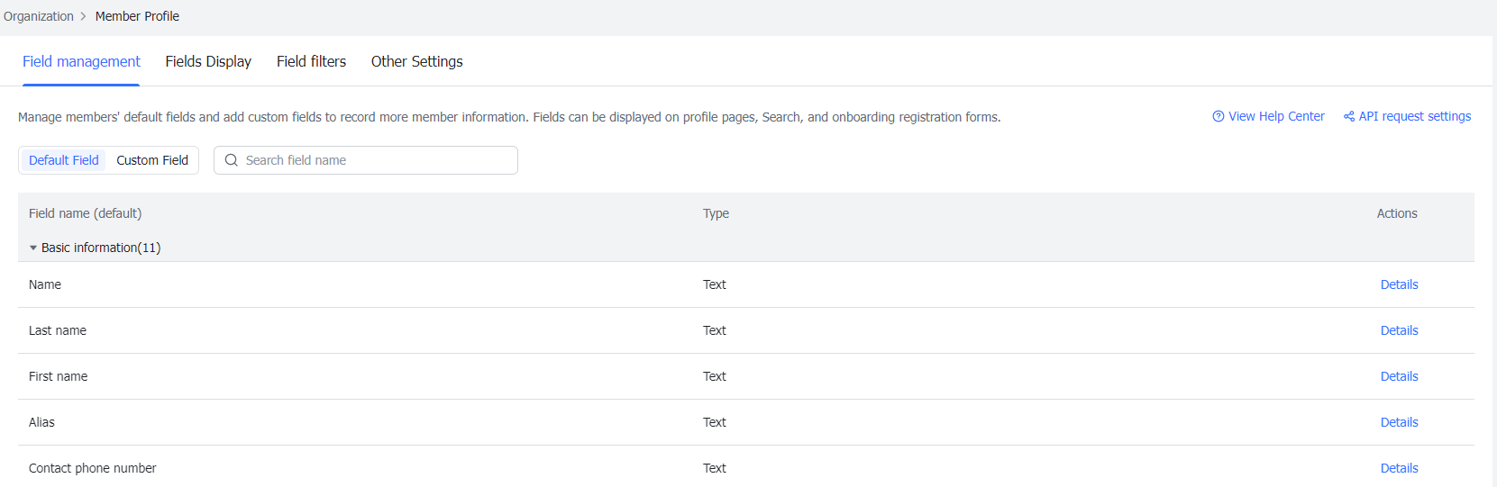Open Details for Contact phone number field

pos(1399,468)
